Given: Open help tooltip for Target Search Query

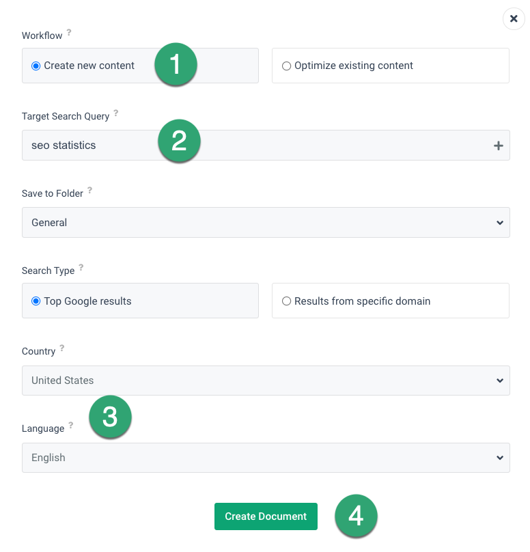Looking at the screenshot, I should [116, 113].
